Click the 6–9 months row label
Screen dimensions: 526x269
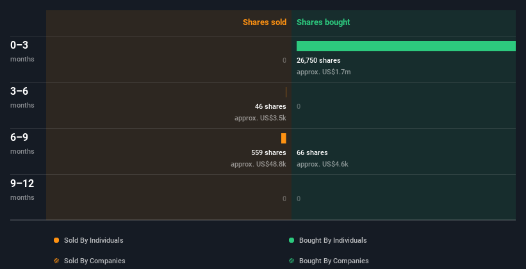[22, 143]
